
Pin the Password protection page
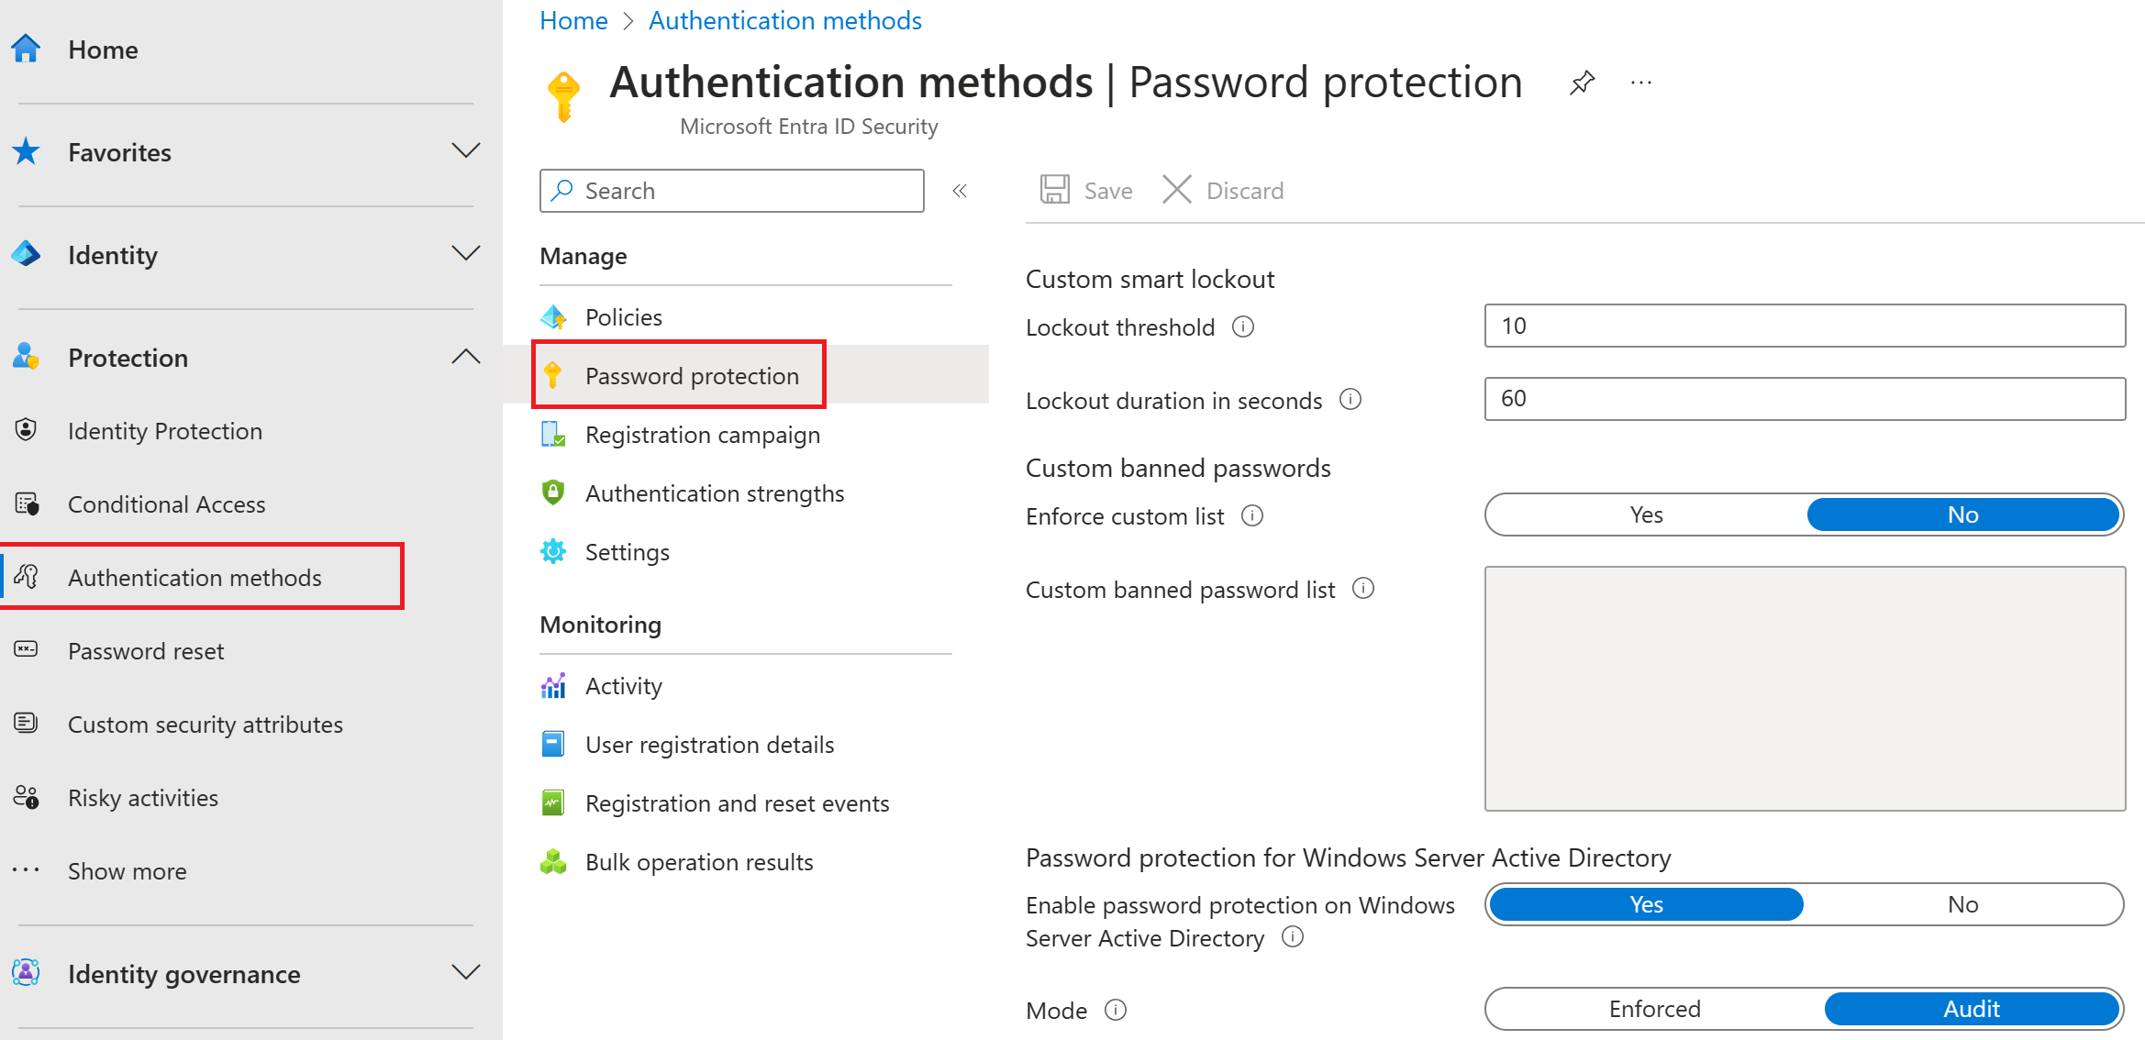pos(1582,82)
